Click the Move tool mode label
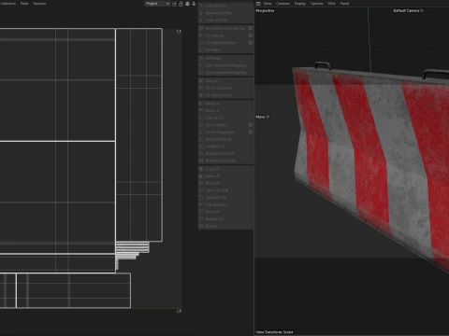This screenshot has height=336, width=449. pyautogui.click(x=262, y=117)
